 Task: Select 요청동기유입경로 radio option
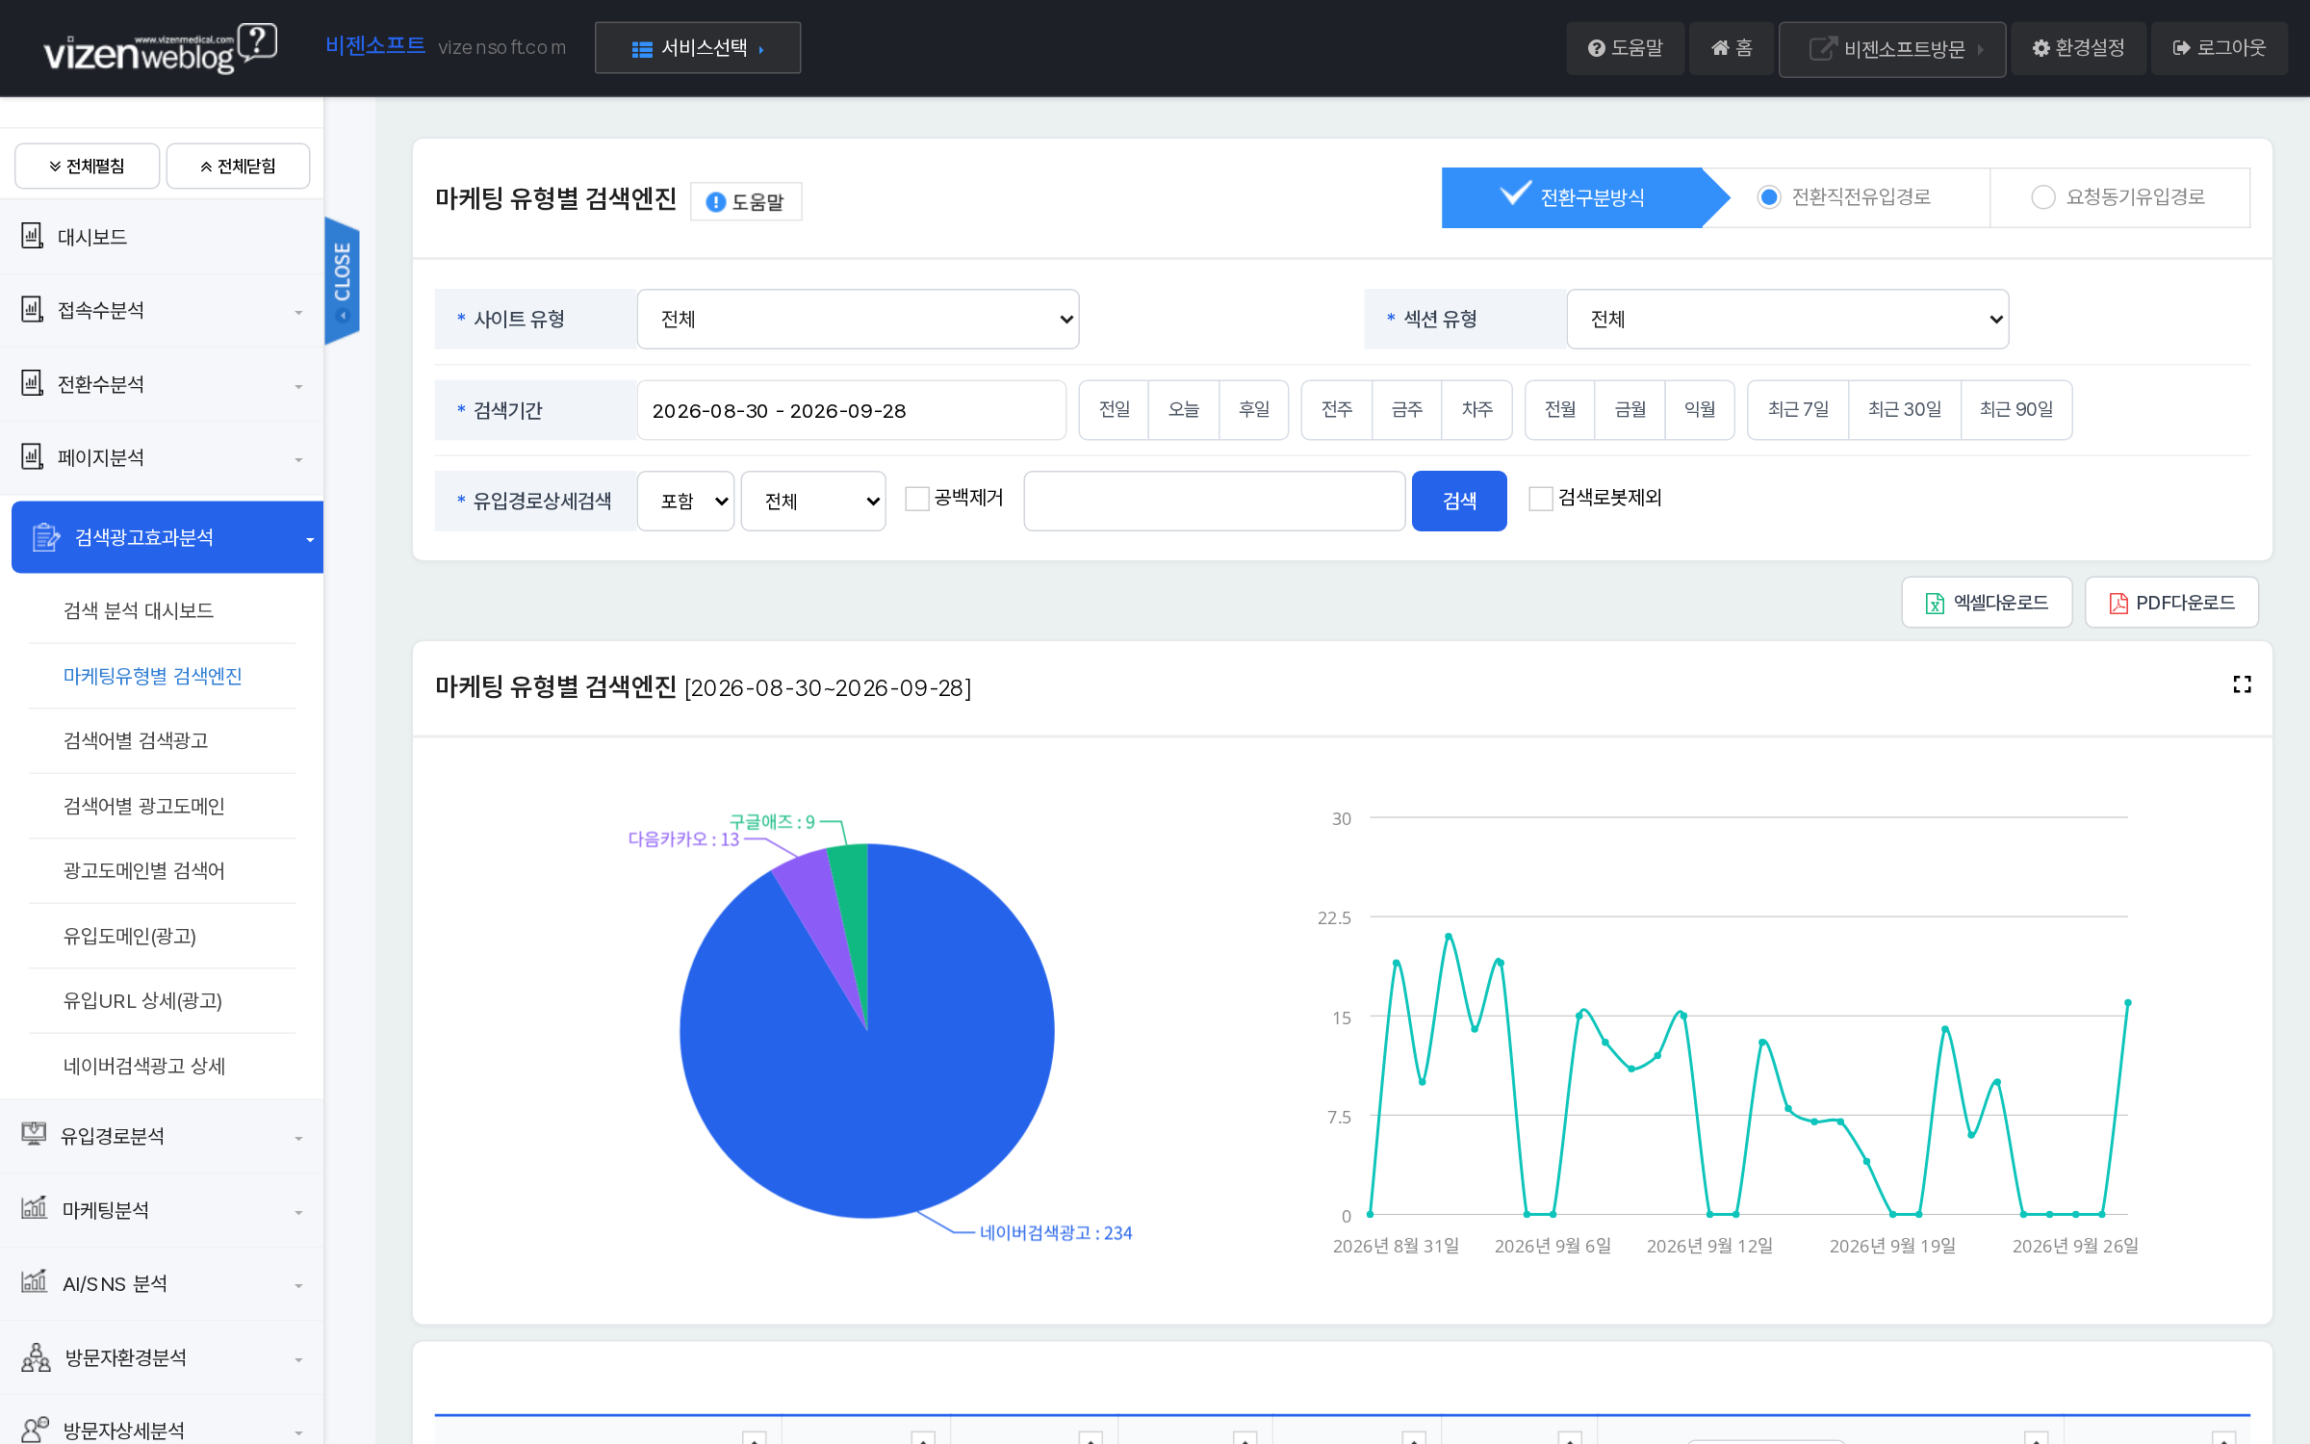[x=2042, y=197]
